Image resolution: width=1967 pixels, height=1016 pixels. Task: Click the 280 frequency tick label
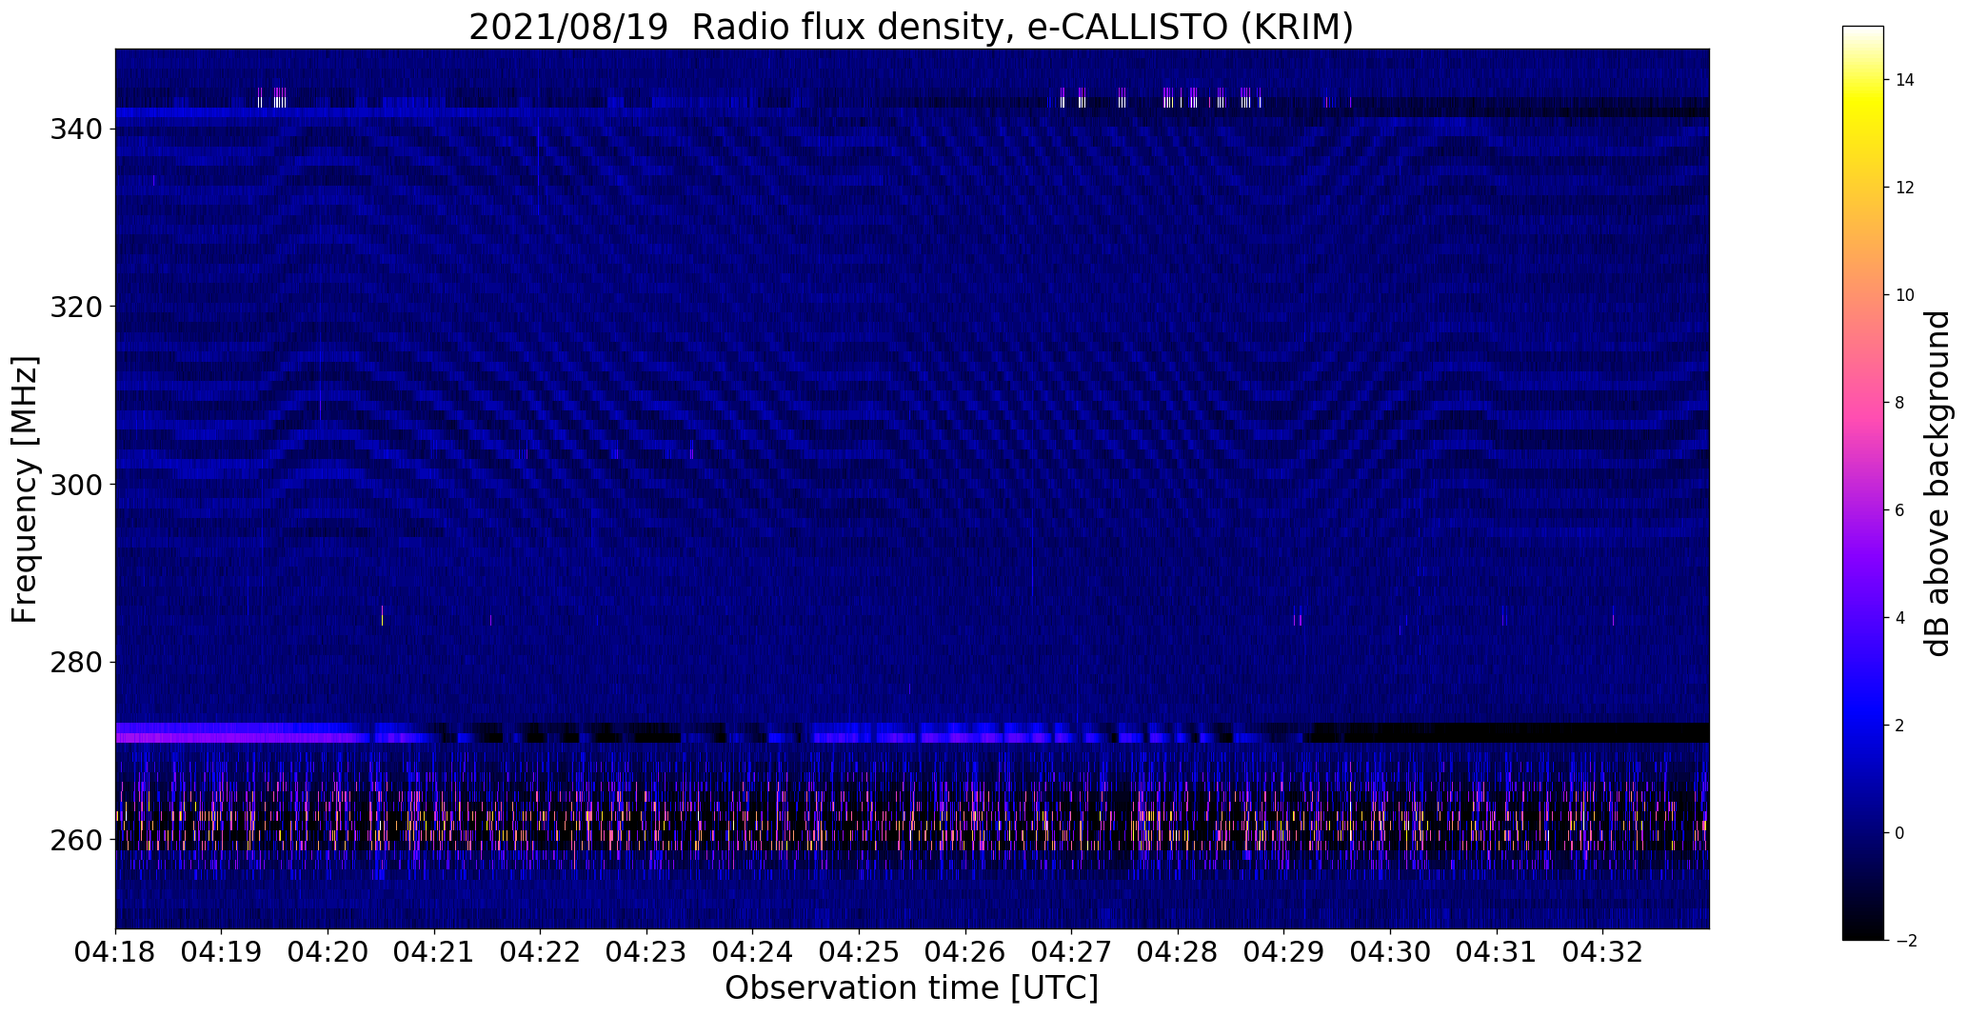[x=77, y=663]
